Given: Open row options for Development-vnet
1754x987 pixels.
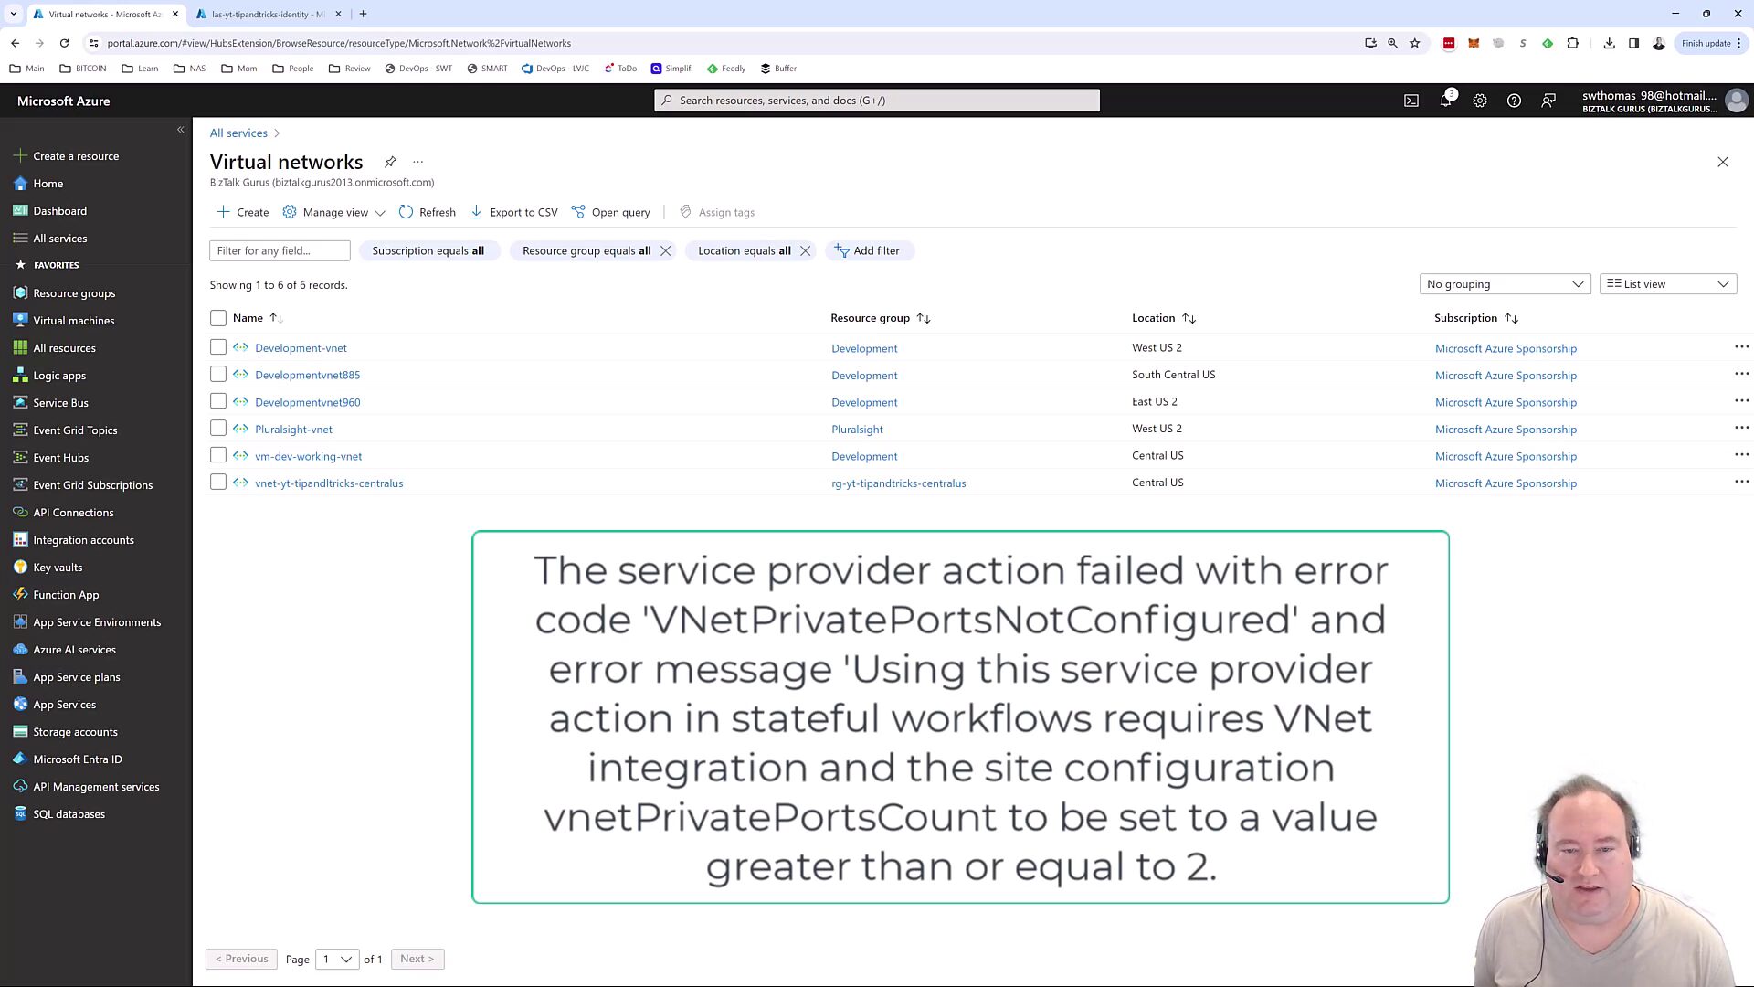Looking at the screenshot, I should tap(1741, 347).
